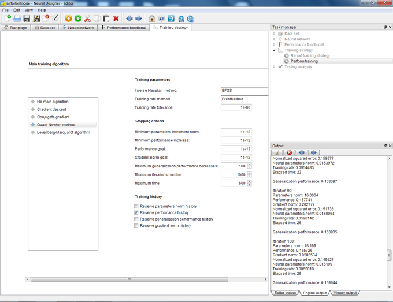The height and width of the screenshot is (302, 393).
Task: Switch to Start page tab
Action: click(x=16, y=28)
